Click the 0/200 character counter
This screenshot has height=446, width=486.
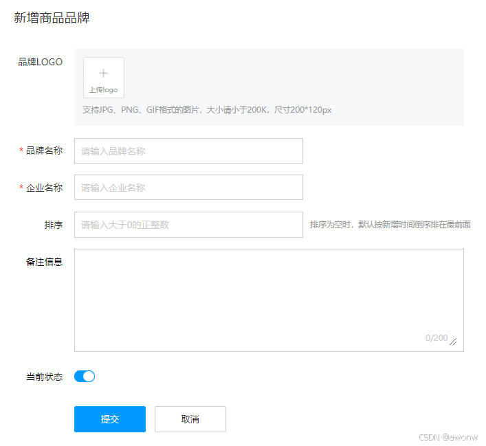[437, 338]
